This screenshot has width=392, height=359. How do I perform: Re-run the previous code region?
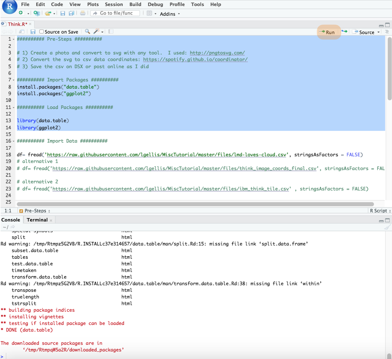coord(344,32)
